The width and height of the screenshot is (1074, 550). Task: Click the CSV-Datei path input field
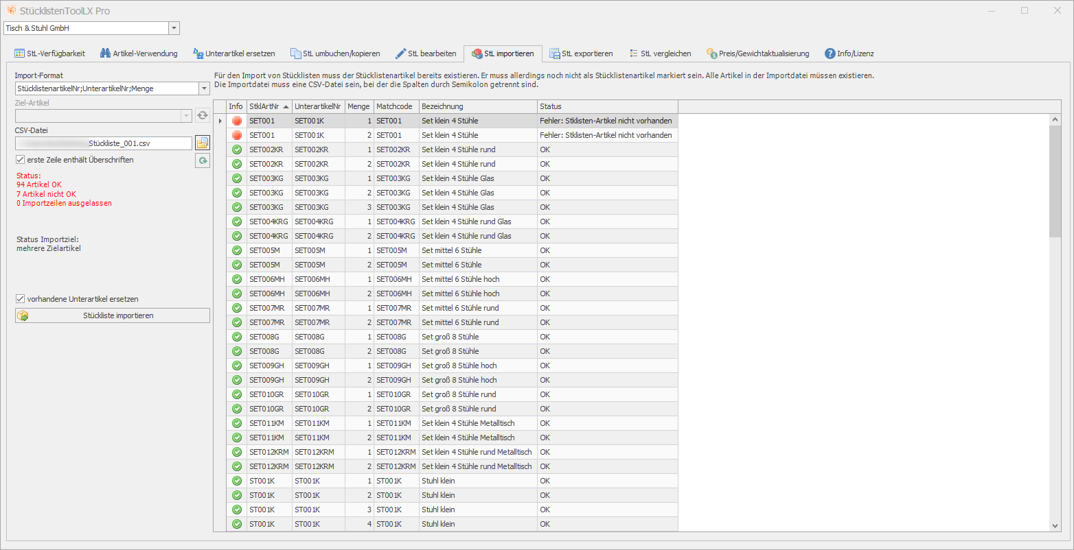(x=104, y=143)
